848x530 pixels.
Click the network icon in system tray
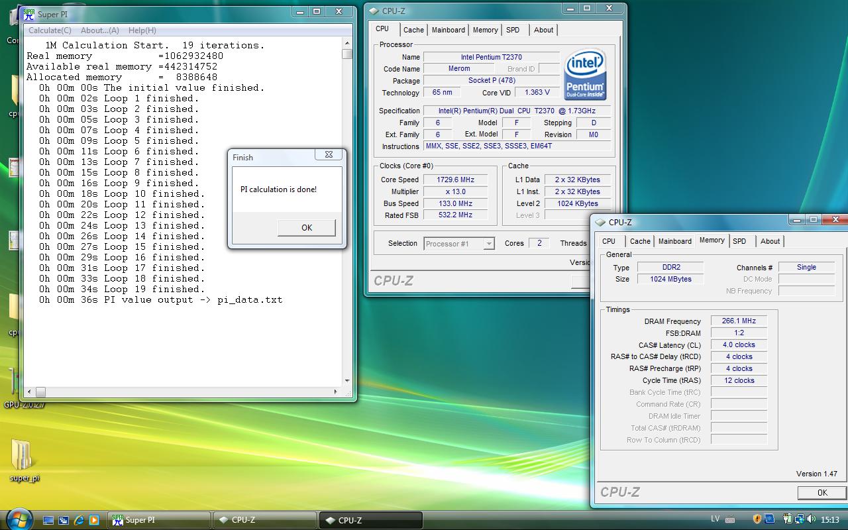click(x=800, y=519)
